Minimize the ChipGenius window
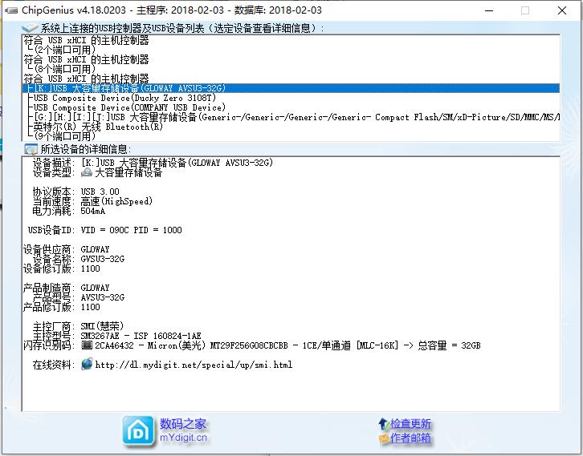 (x=489, y=10)
